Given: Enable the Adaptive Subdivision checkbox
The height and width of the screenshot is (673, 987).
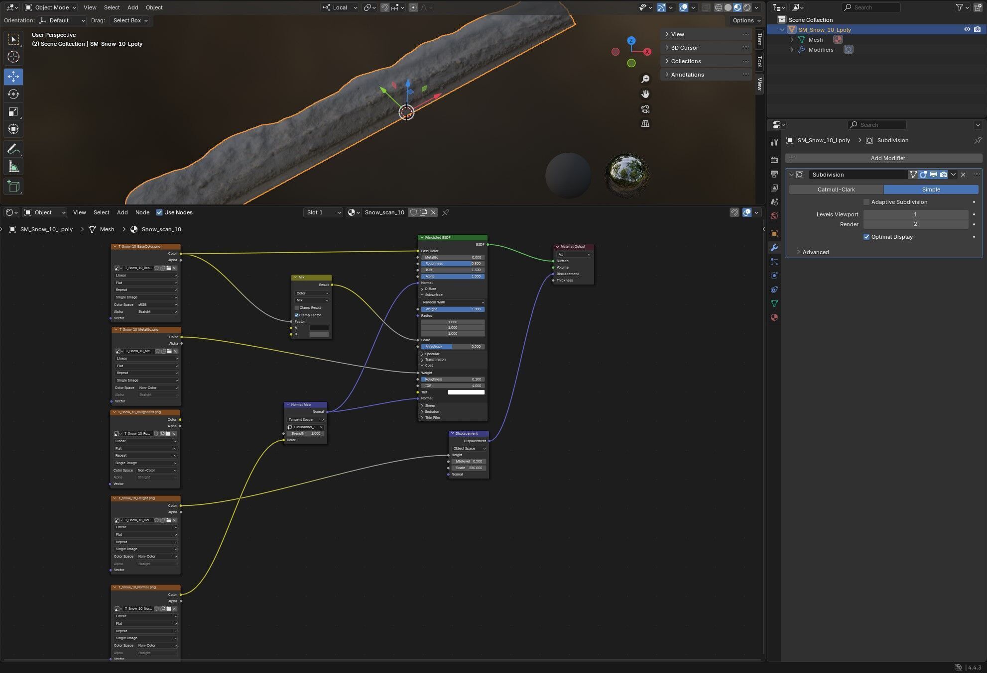Looking at the screenshot, I should pyautogui.click(x=866, y=202).
